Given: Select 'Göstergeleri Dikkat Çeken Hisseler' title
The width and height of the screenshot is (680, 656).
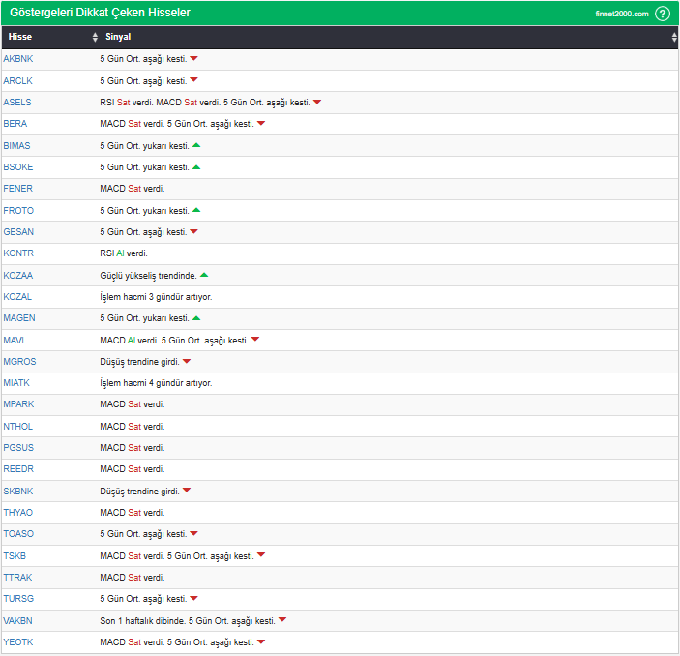Looking at the screenshot, I should click(100, 13).
